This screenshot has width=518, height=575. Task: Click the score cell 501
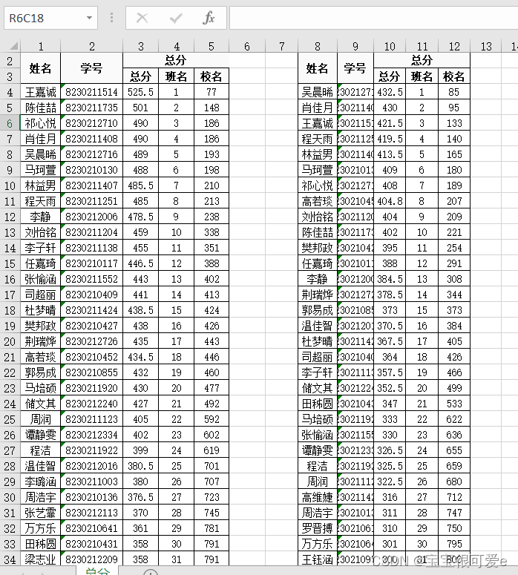[x=140, y=108]
